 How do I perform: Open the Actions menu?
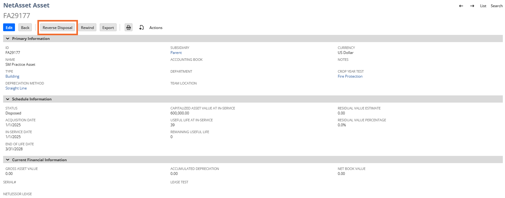click(x=156, y=28)
